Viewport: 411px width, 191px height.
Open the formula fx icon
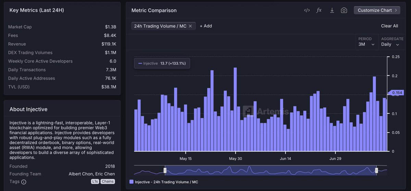[x=319, y=10]
